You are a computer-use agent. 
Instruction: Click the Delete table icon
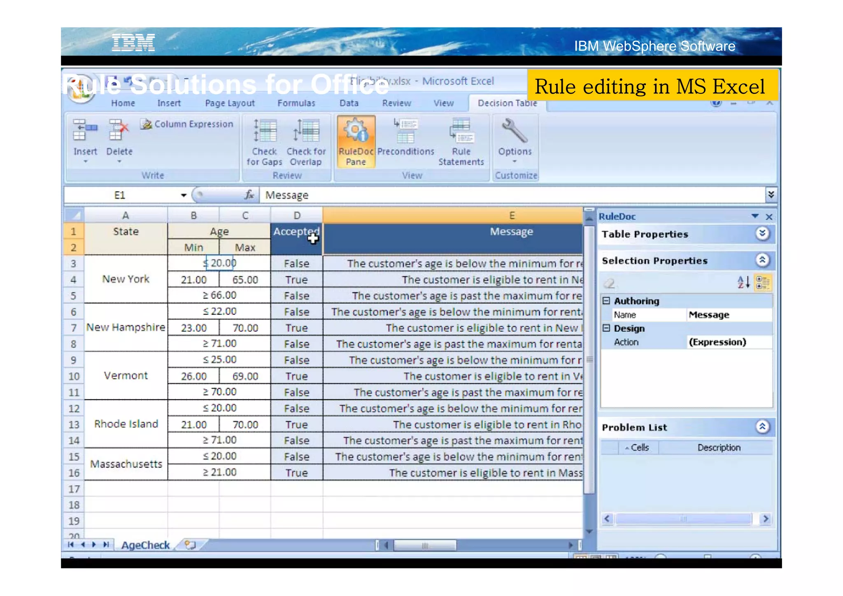coord(119,130)
